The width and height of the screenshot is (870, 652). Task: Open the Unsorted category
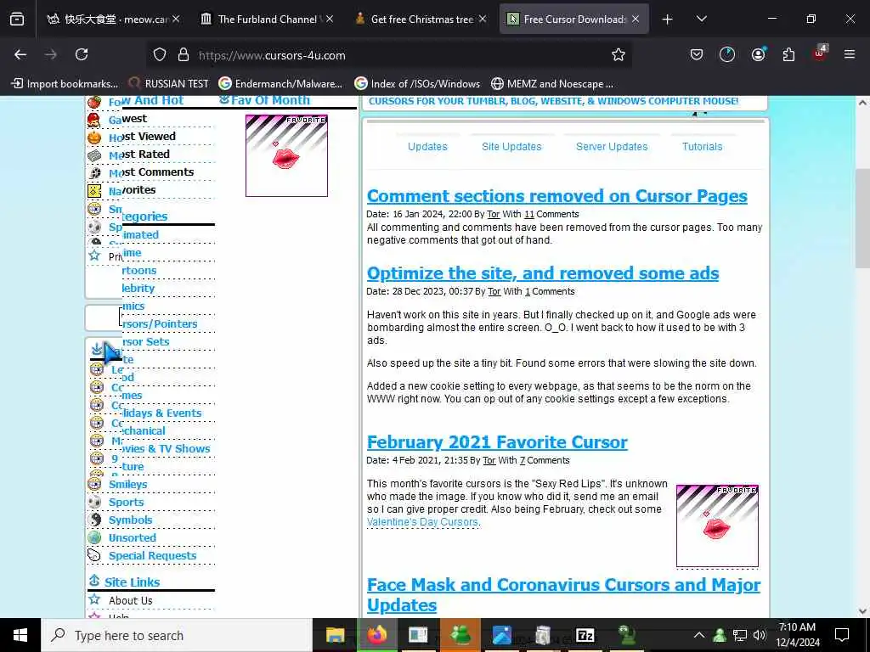point(132,537)
